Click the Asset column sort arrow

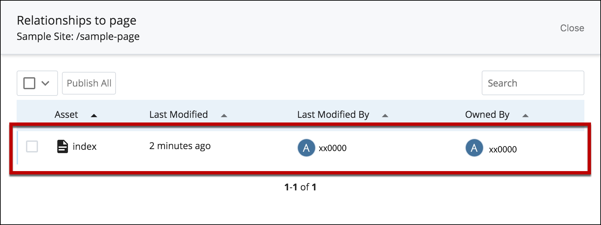[94, 115]
